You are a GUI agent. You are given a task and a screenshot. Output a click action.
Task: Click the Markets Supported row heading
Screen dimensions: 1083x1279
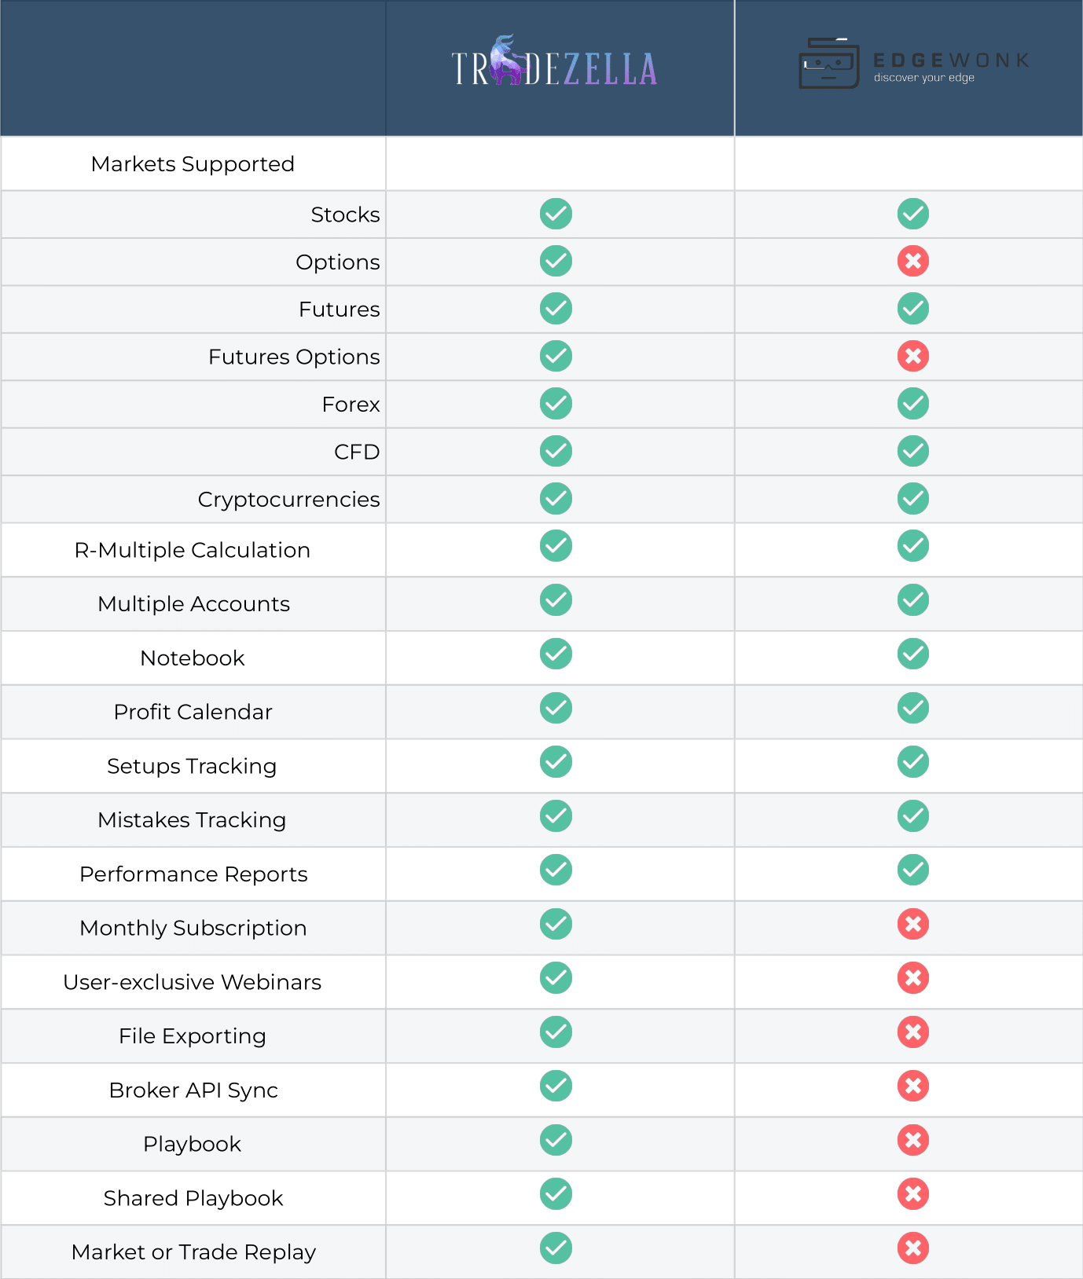coord(193,164)
